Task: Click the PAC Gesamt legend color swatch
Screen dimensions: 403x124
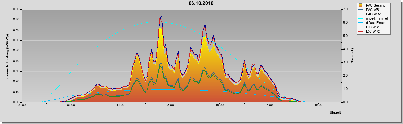Action: [x=361, y=5]
